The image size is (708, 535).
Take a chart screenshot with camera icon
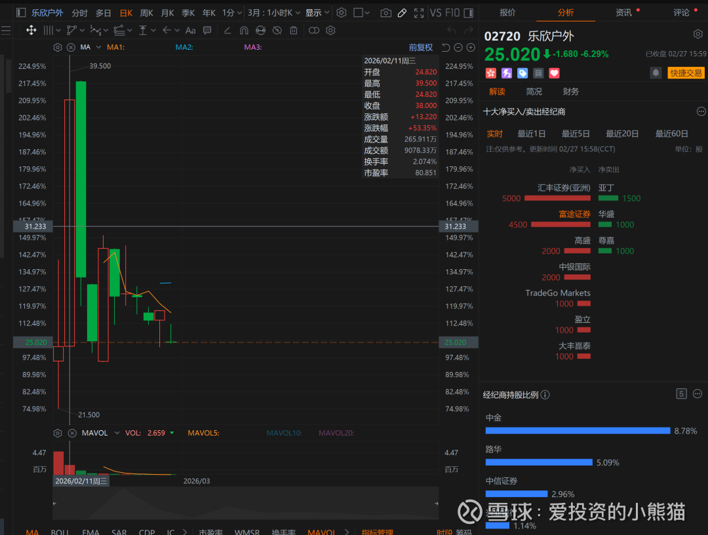click(385, 13)
